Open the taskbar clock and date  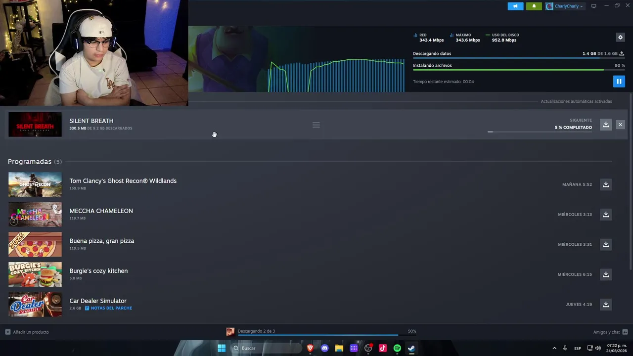[616, 348]
